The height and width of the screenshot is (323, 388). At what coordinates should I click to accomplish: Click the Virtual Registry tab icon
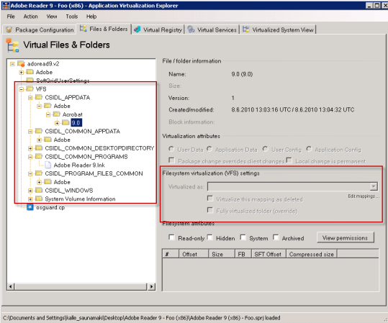pyautogui.click(x=137, y=29)
